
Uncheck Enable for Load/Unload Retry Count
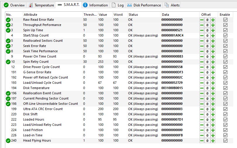click(225, 125)
